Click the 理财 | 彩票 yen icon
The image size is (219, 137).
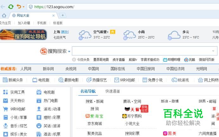click(x=39, y=117)
